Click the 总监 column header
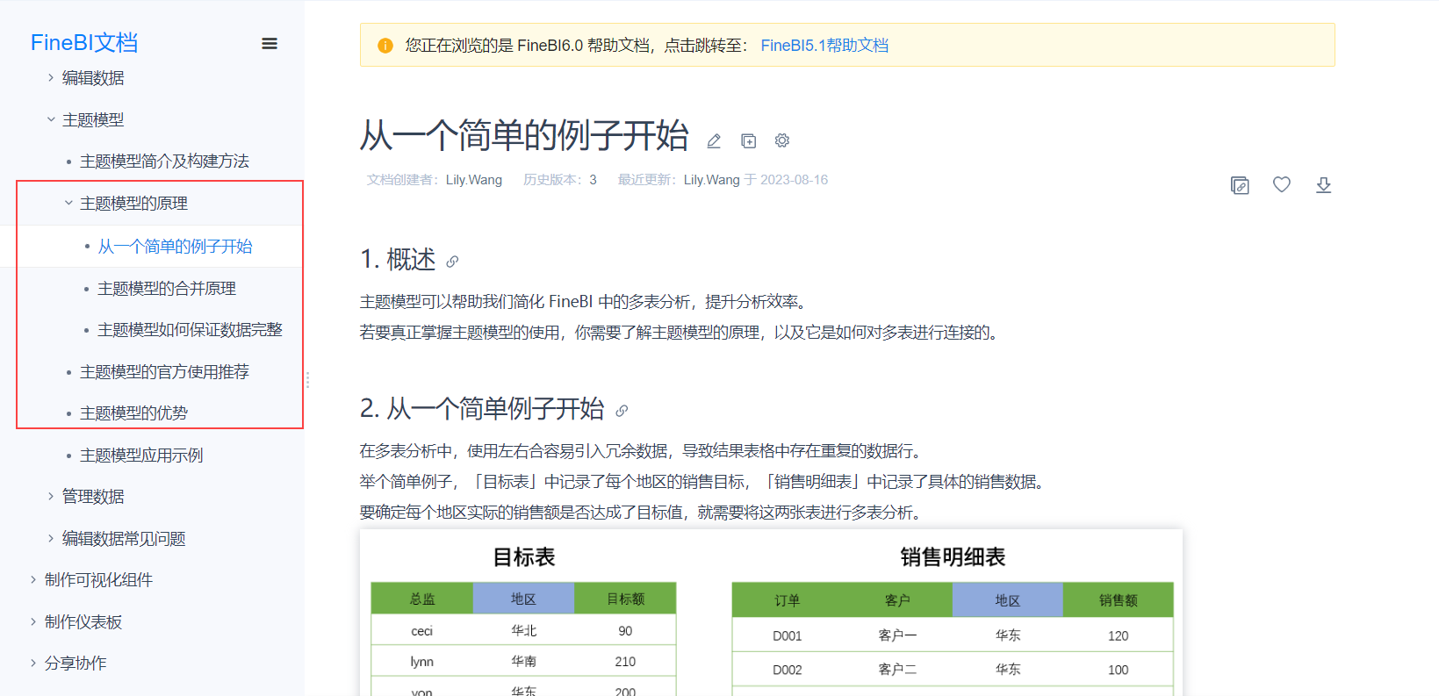The width and height of the screenshot is (1439, 696). tap(422, 599)
